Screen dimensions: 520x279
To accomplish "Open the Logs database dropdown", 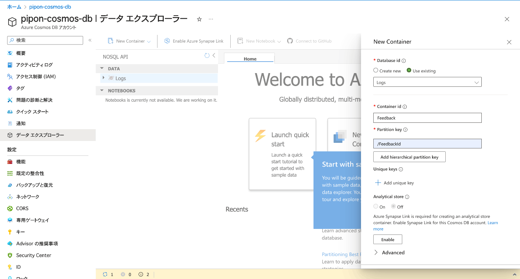I will (x=428, y=82).
